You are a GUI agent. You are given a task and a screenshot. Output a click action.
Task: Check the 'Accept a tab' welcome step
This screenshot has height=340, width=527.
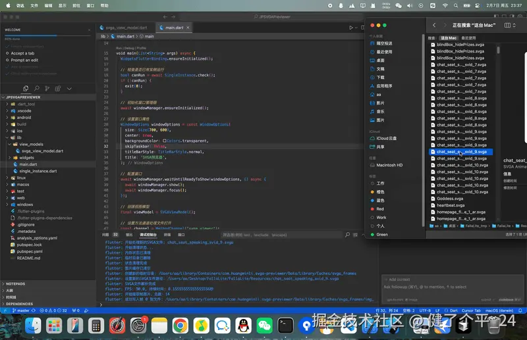click(22, 53)
